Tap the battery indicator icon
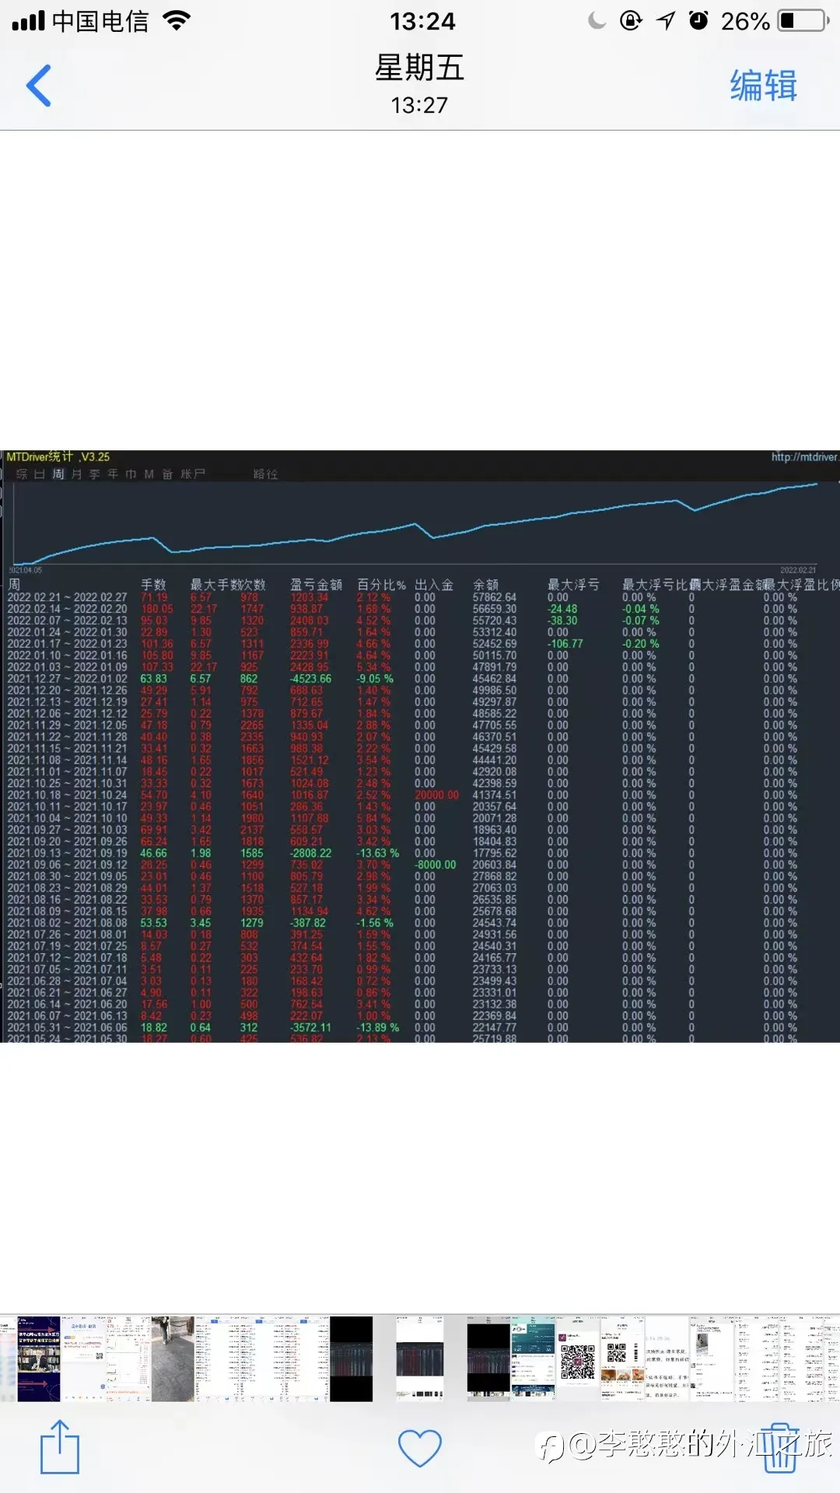This screenshot has height=1493, width=840. pyautogui.click(x=804, y=20)
